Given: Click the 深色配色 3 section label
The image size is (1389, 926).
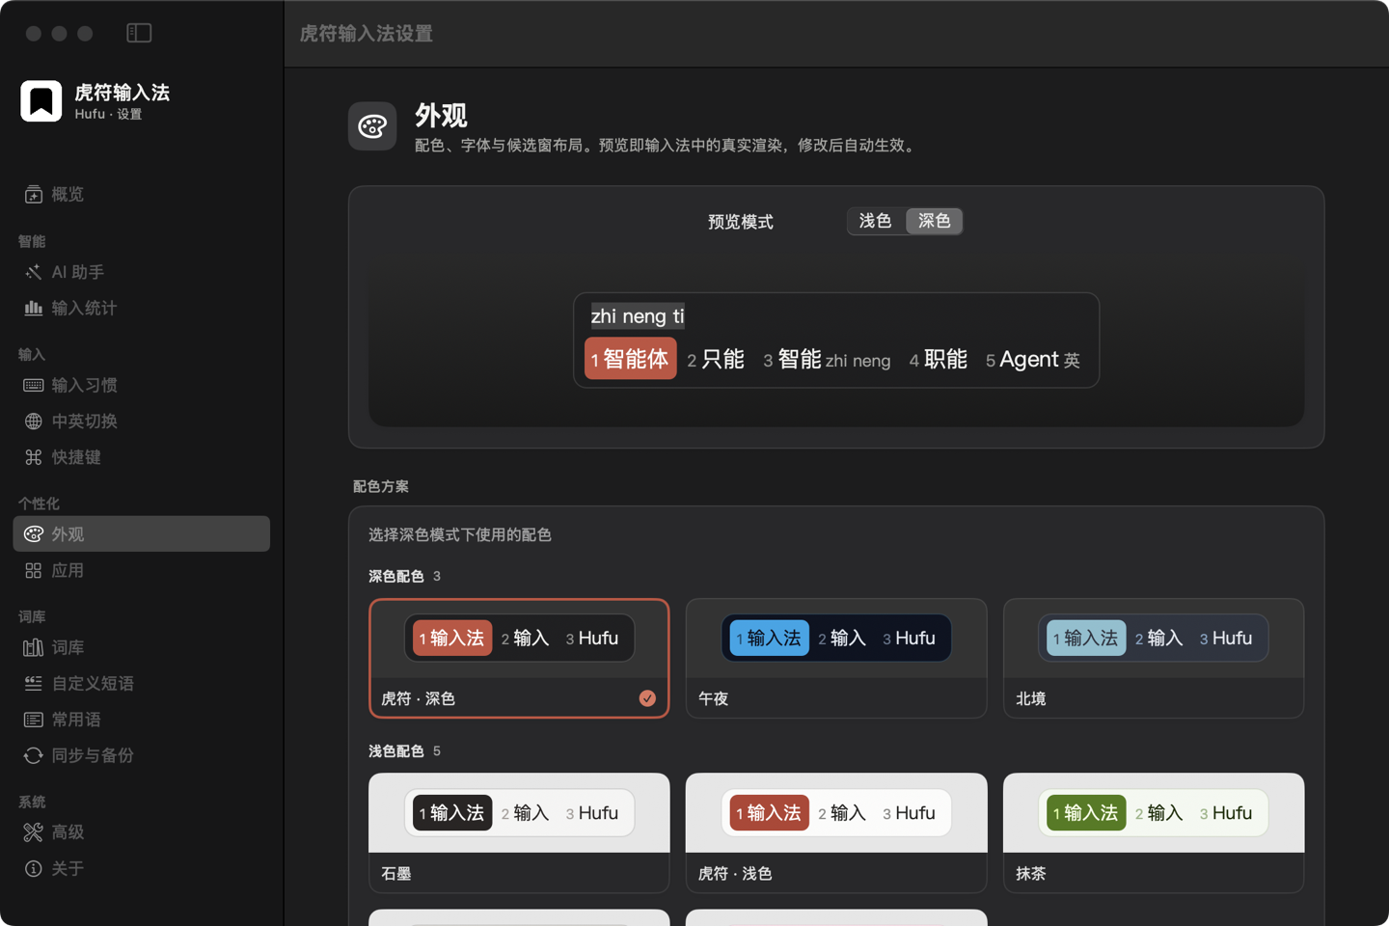Looking at the screenshot, I should (x=404, y=576).
